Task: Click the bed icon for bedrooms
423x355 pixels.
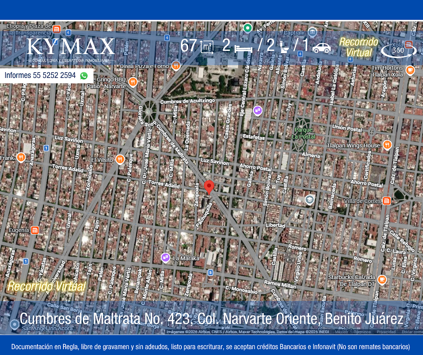Action: 243,49
